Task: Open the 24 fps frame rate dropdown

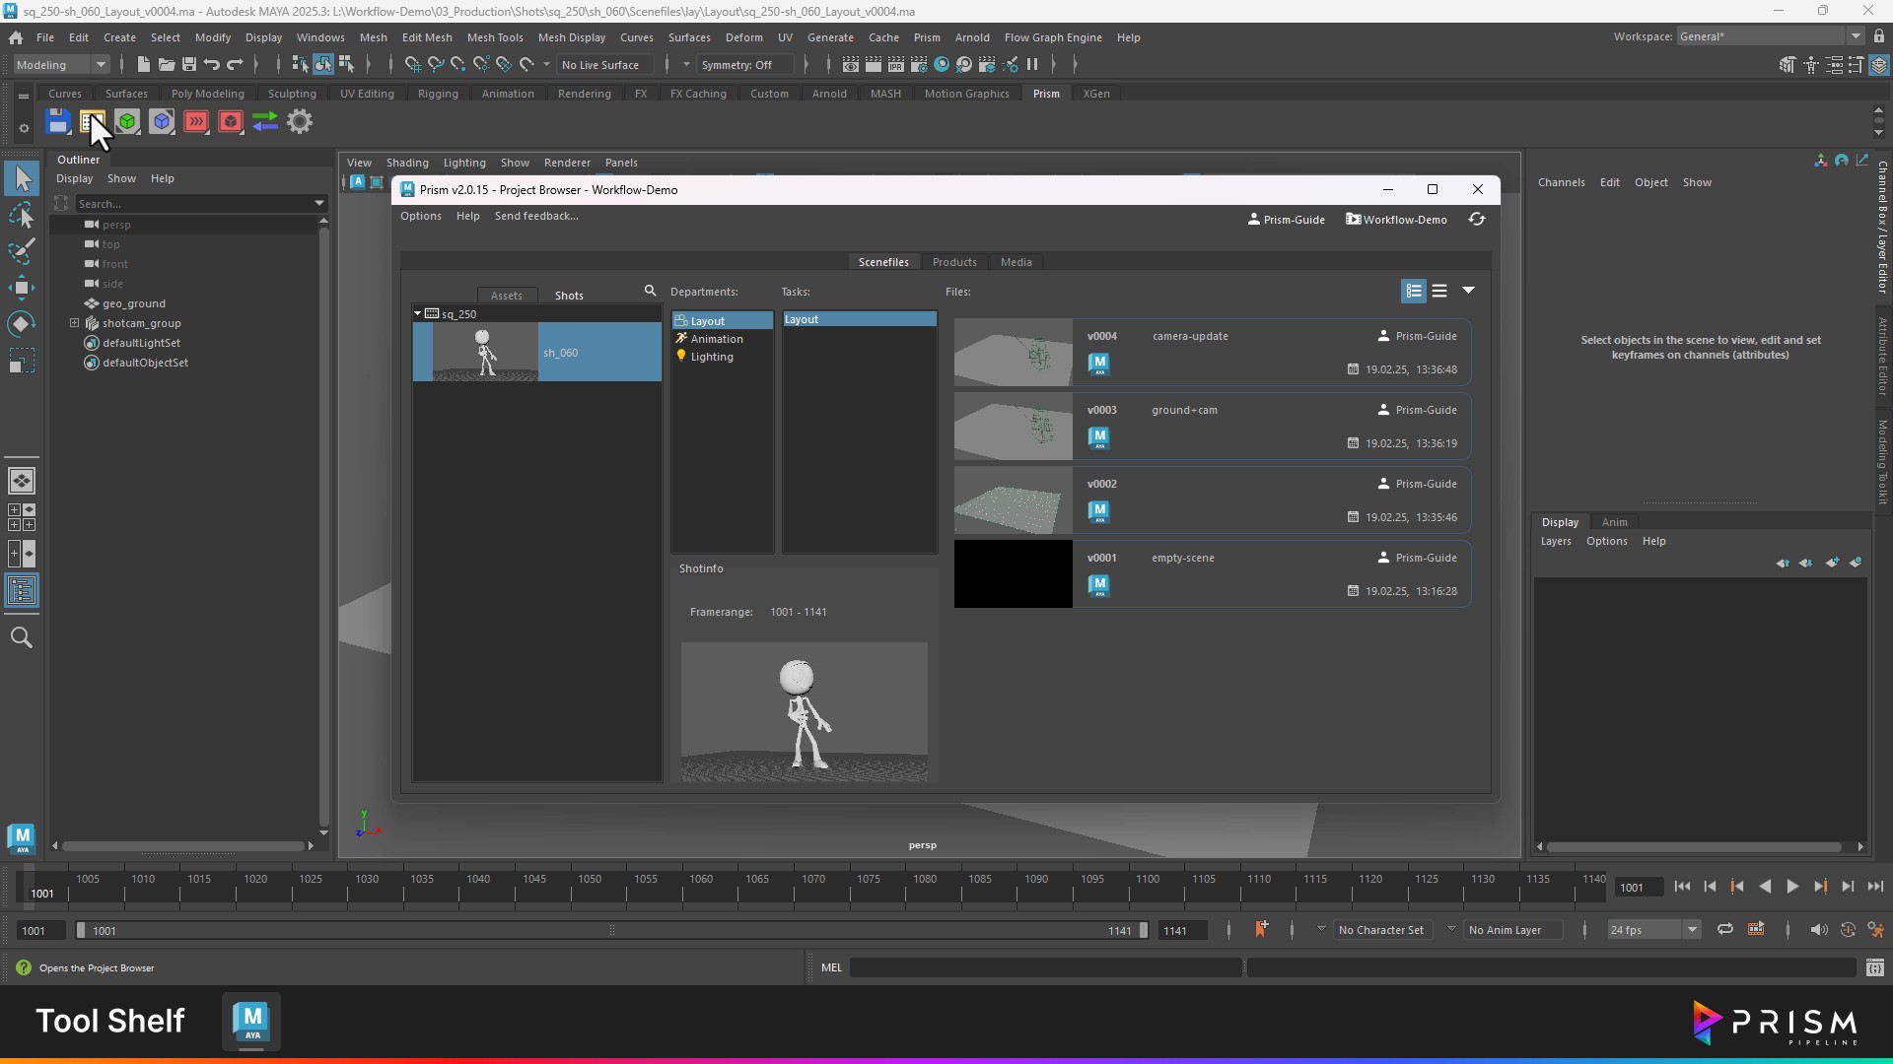Action: pos(1692,930)
